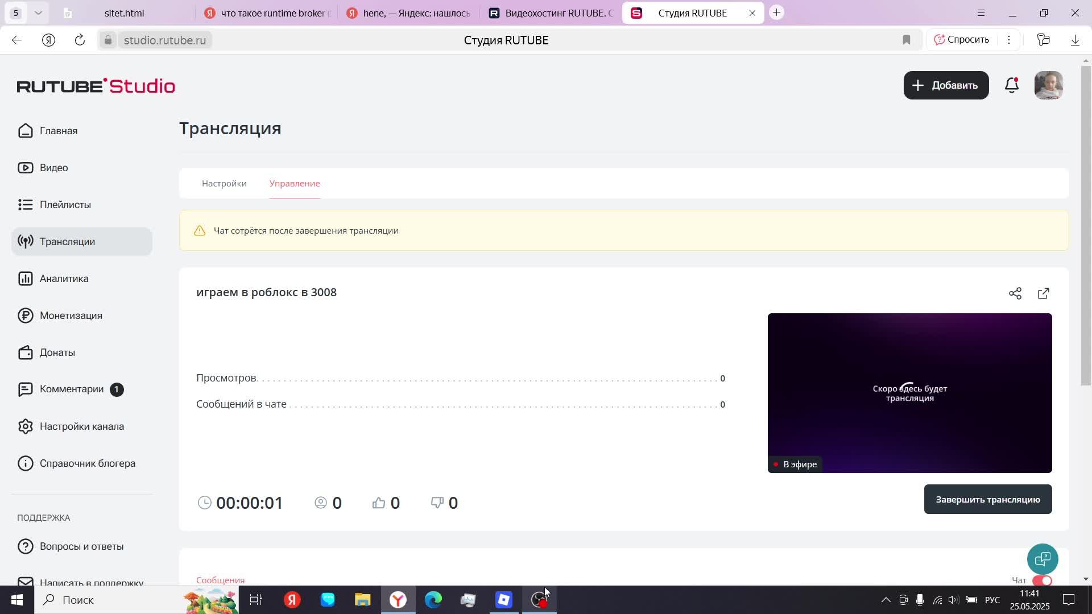This screenshot has height=614, width=1092.
Task: Open Microsoft Edge from taskbar
Action: (433, 600)
